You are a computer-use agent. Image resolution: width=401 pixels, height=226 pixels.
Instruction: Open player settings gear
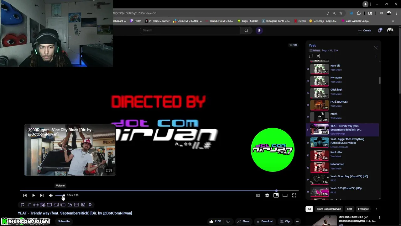click(267, 195)
